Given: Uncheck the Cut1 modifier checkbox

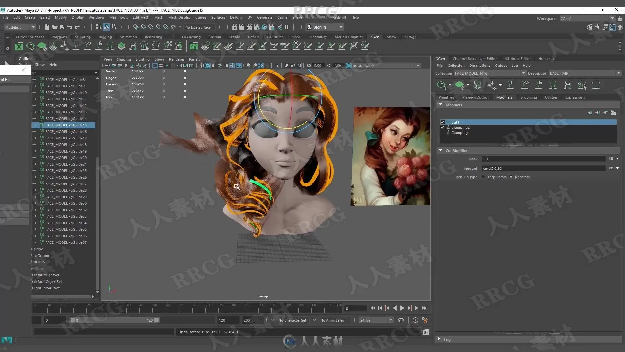Looking at the screenshot, I should click(443, 122).
